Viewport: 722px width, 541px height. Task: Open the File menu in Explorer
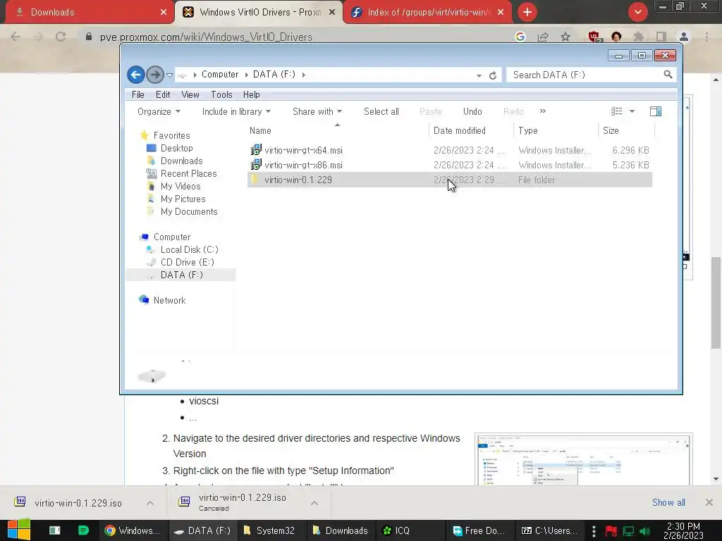137,95
